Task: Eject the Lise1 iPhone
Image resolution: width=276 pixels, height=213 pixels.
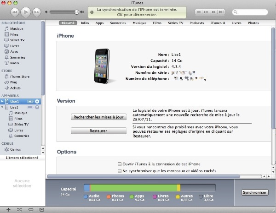Action: (37, 101)
